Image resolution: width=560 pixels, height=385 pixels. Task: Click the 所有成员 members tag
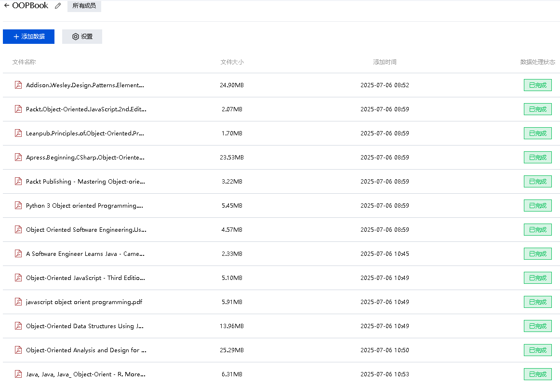(x=84, y=6)
